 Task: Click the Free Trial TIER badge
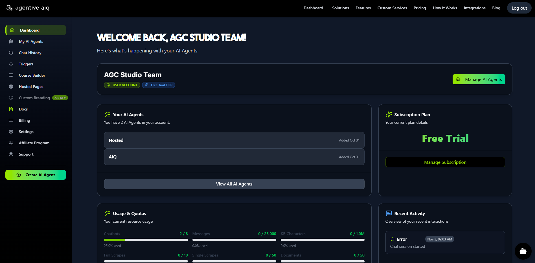pos(158,85)
